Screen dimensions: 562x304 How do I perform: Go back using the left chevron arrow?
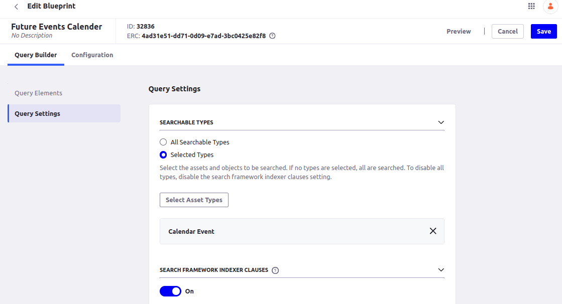point(16,7)
